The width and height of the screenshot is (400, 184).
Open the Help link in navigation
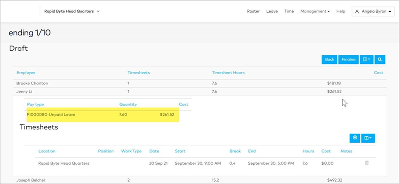[341, 11]
